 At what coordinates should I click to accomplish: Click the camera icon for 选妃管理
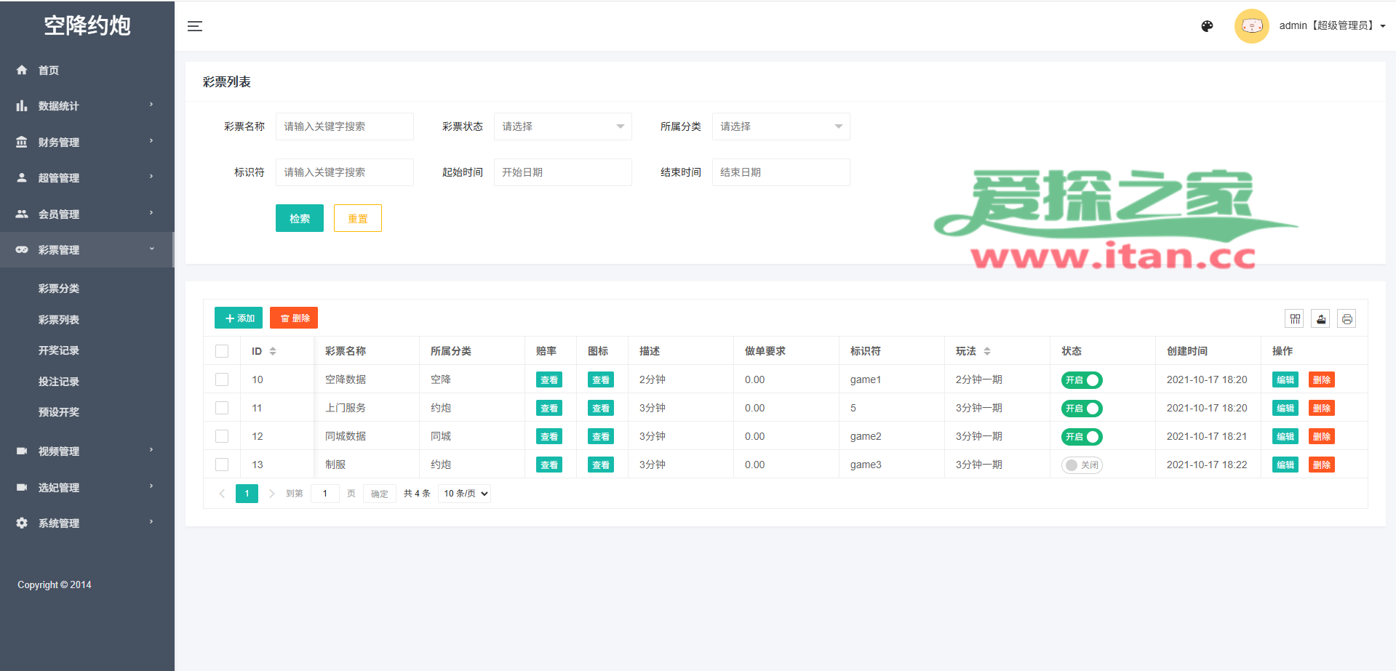(x=22, y=487)
